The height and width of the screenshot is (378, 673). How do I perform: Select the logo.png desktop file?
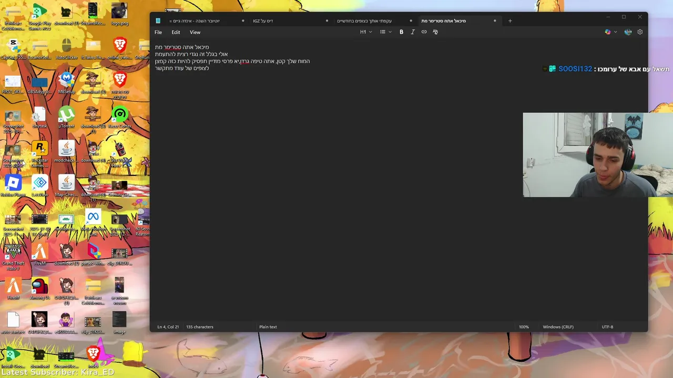pos(120,15)
